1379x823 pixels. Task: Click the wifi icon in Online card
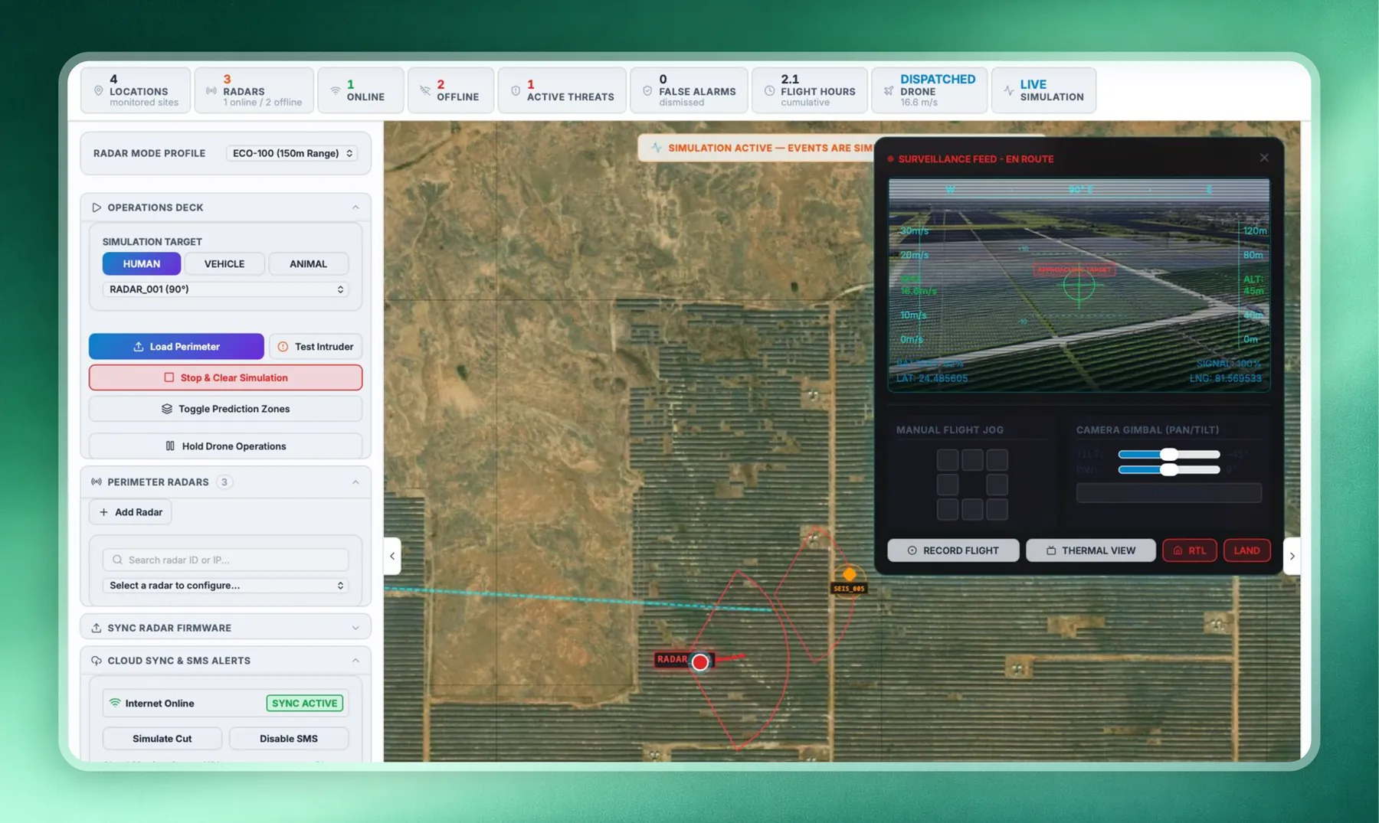(x=336, y=90)
